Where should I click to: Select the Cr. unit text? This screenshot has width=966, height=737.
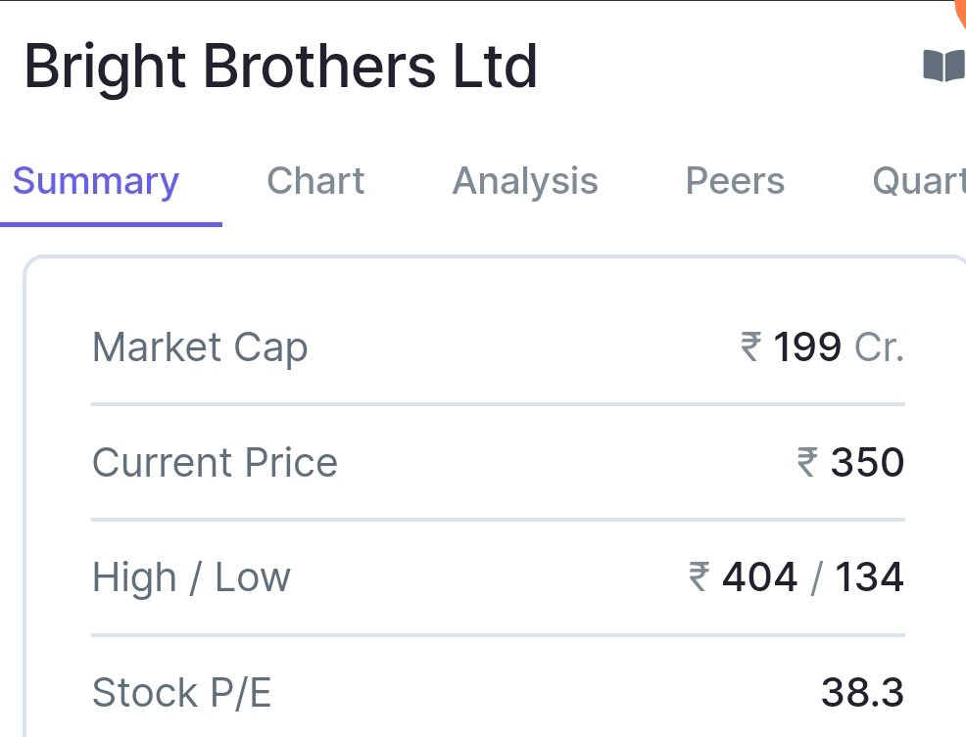(x=879, y=347)
